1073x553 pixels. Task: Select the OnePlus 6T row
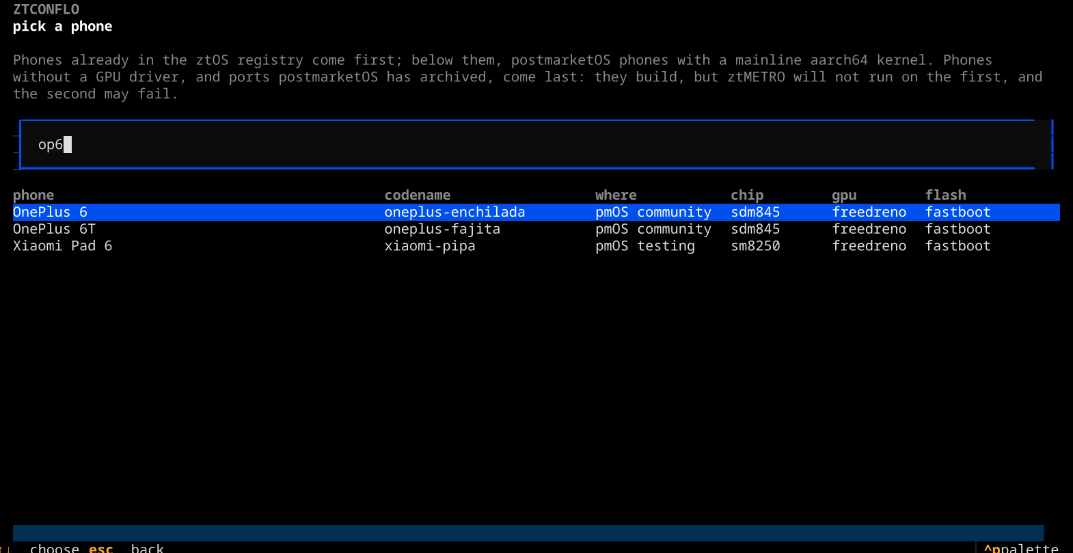coord(536,229)
